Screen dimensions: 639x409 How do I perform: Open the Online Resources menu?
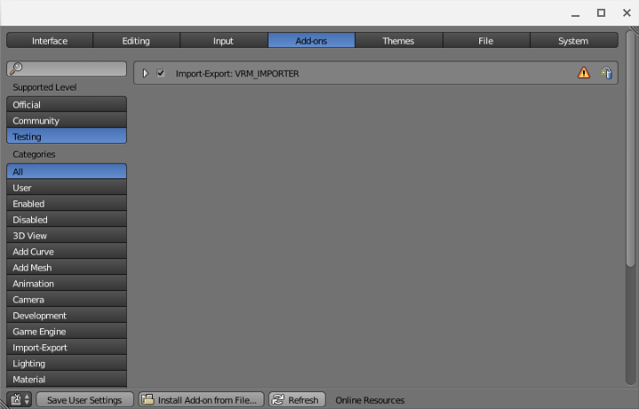(x=370, y=400)
